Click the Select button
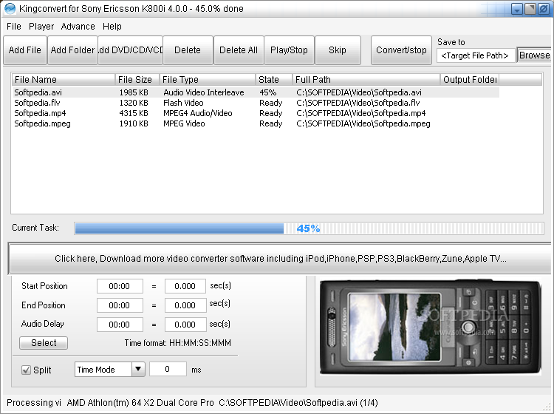Viewport: 554px width, 414px height. (44, 343)
